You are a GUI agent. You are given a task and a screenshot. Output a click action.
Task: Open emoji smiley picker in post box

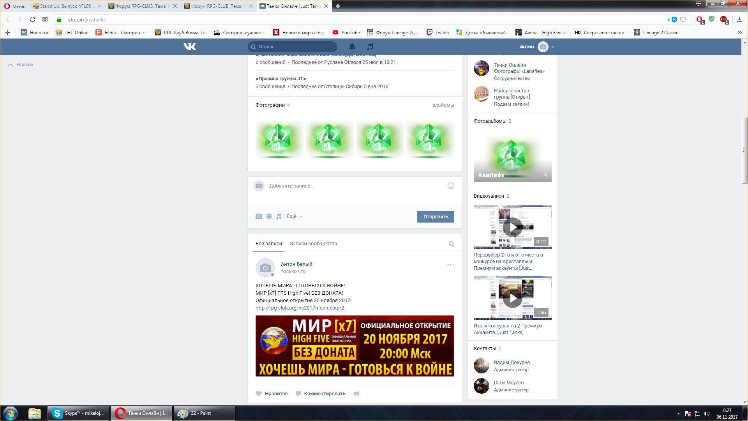tap(451, 186)
